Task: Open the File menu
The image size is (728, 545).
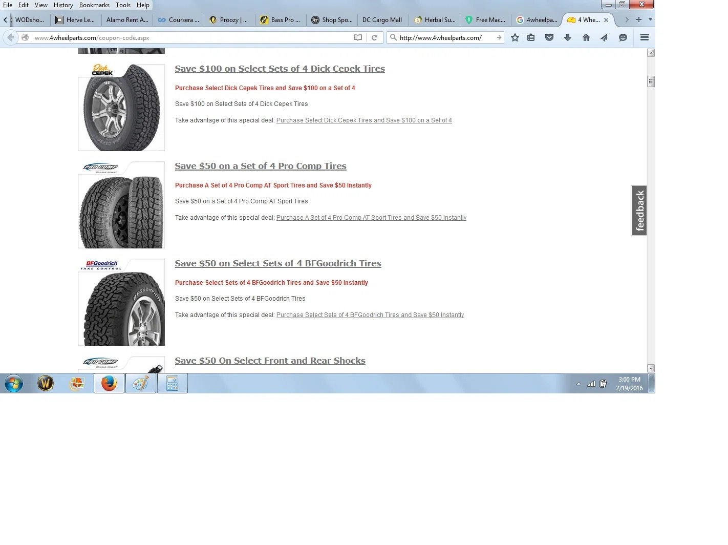Action: tap(8, 5)
